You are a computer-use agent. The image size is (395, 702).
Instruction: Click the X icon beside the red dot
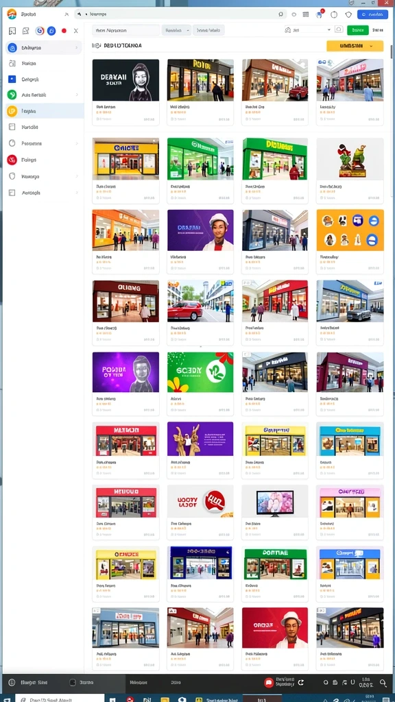(75, 31)
